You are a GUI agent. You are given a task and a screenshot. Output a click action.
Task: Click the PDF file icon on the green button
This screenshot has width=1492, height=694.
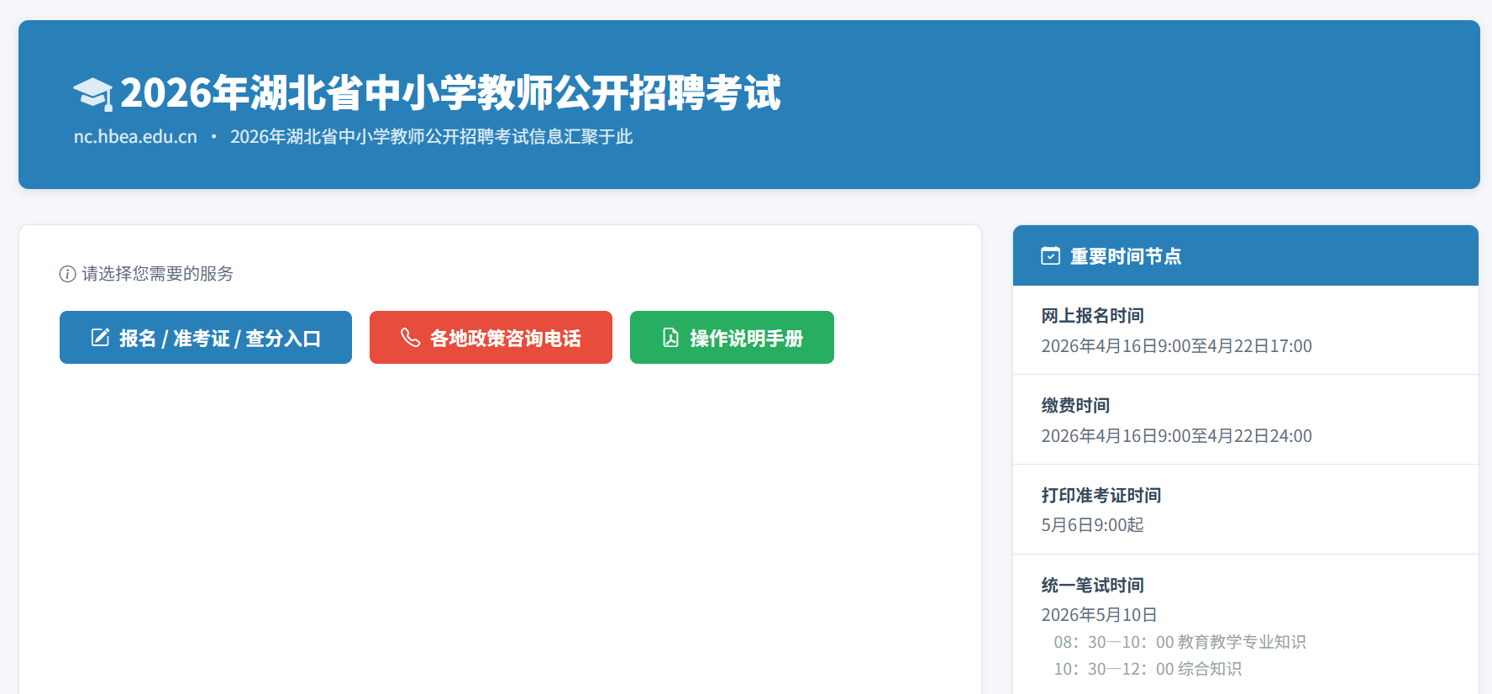[x=670, y=338]
